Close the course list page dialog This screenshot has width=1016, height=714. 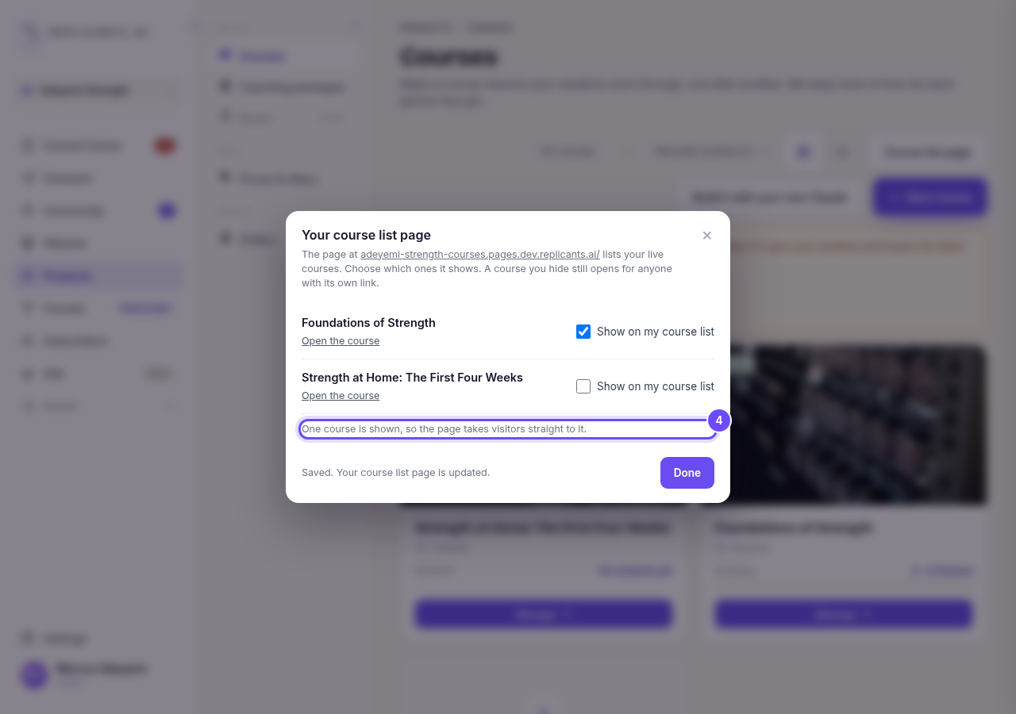[706, 236]
